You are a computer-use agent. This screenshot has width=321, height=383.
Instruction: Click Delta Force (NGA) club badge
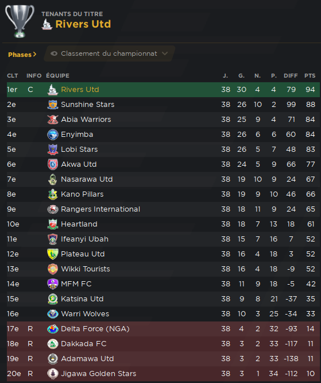pyautogui.click(x=53, y=329)
